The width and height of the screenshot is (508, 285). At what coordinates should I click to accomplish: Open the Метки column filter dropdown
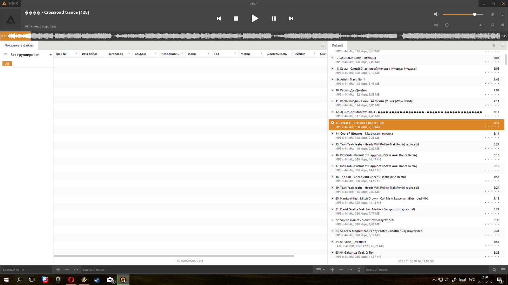point(261,54)
